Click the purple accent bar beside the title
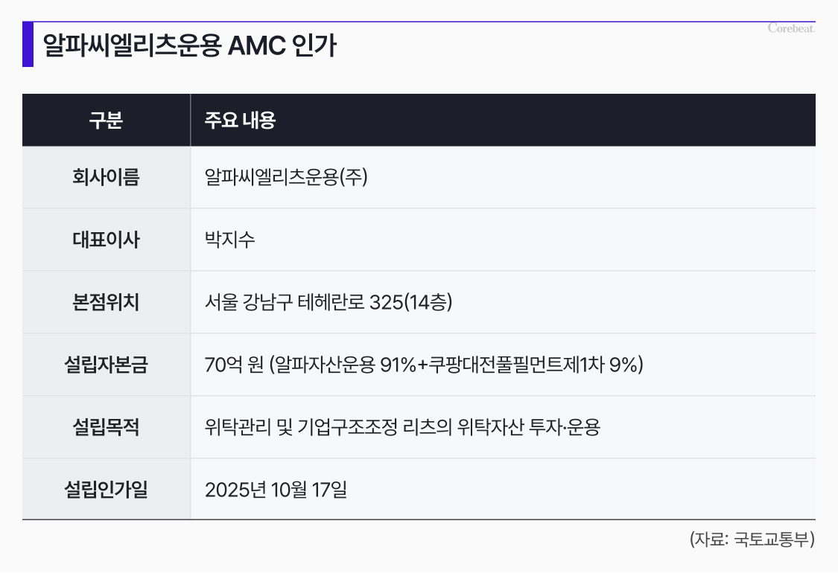Image resolution: width=838 pixels, height=573 pixels. coord(28,45)
